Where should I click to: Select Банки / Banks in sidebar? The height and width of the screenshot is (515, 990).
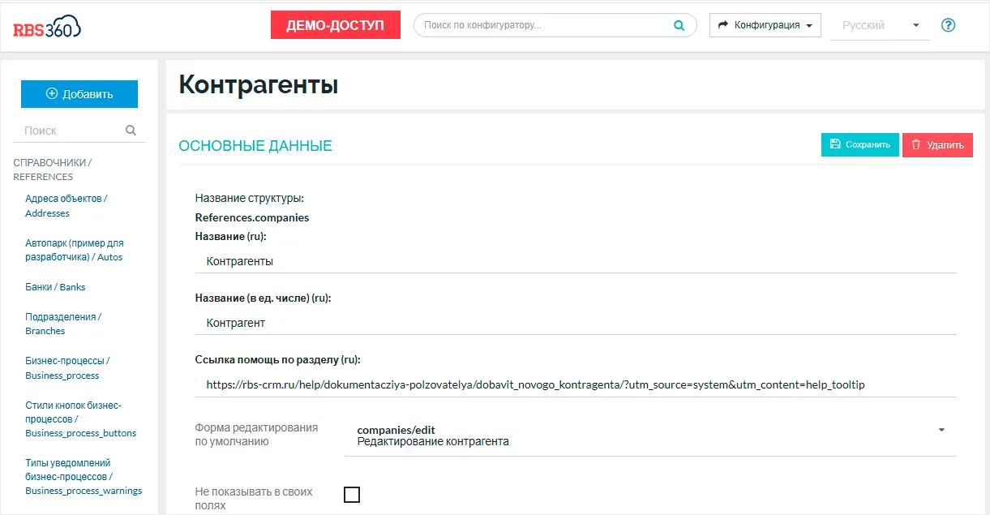(x=55, y=287)
